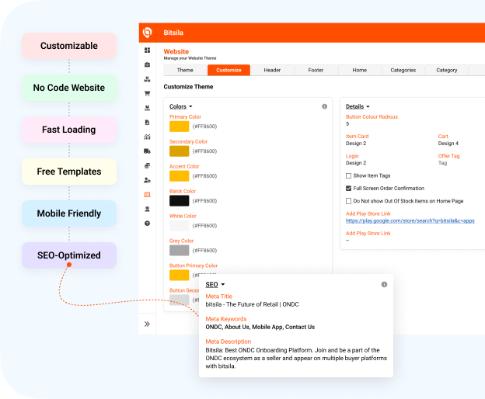This screenshot has height=399, width=485.
Task: Click Item Card value Design 2
Action: click(x=356, y=144)
